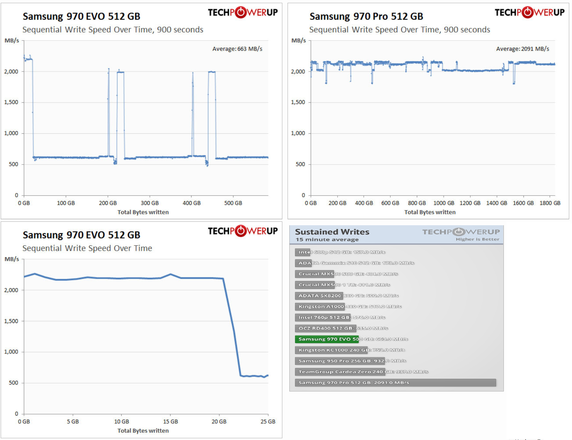Click the Sustained Writes bar chart image
The width and height of the screenshot is (572, 440).
(x=396, y=308)
